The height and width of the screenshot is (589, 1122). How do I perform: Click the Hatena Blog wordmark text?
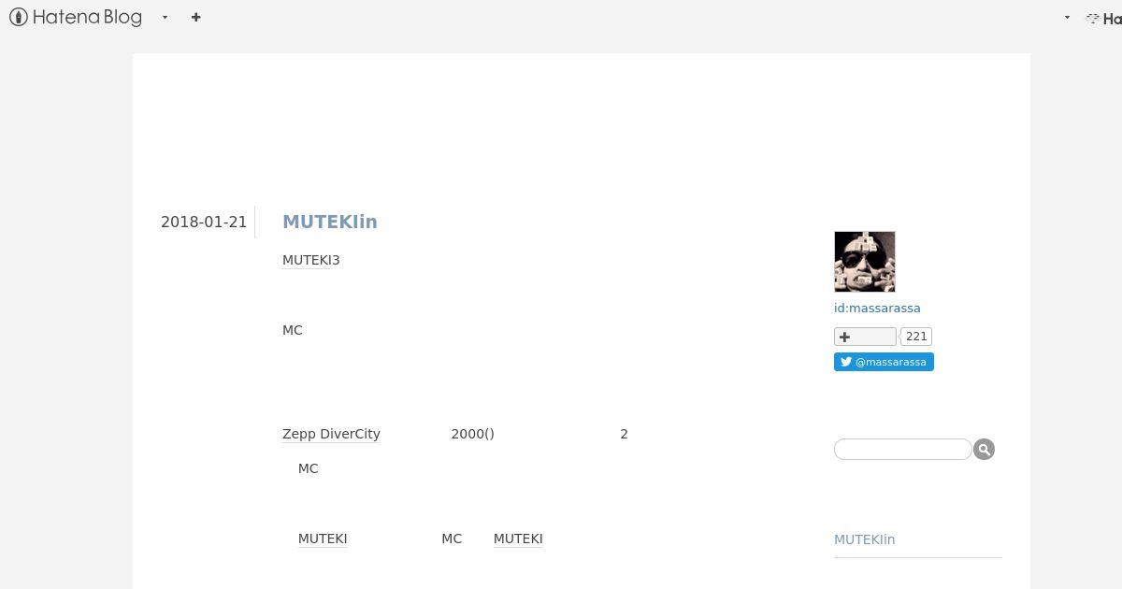click(87, 17)
